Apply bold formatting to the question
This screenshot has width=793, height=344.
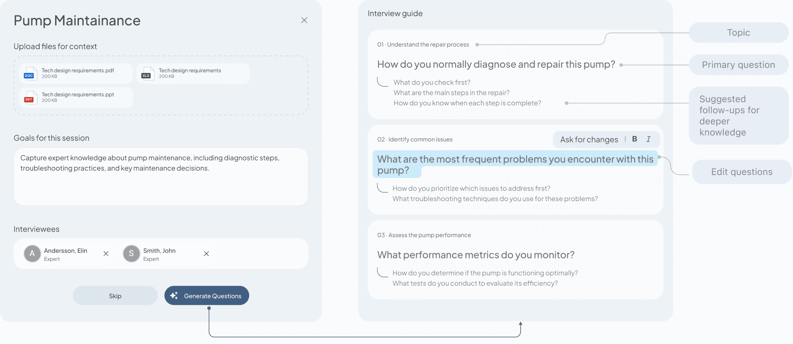[634, 139]
